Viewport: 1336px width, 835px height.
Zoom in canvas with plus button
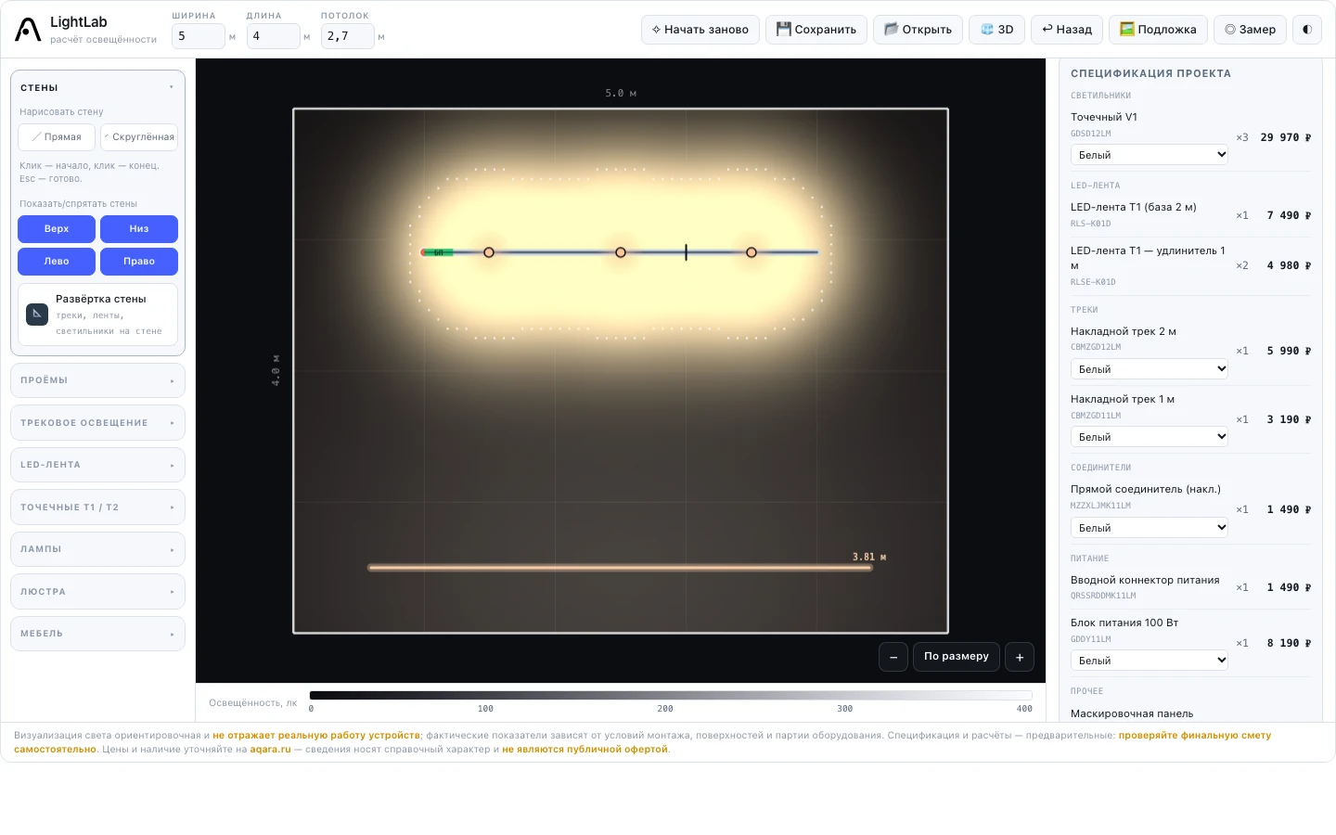[1020, 657]
